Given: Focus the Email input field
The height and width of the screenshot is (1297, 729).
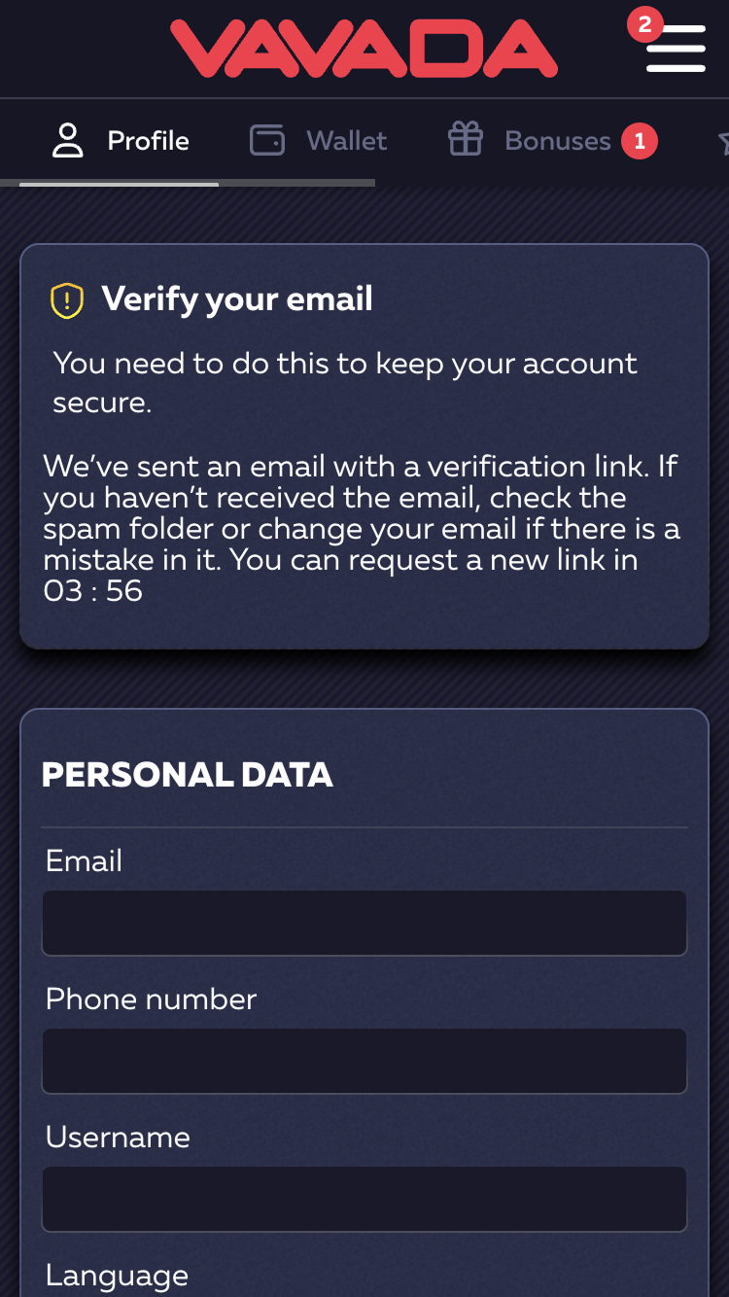Looking at the screenshot, I should point(364,923).
